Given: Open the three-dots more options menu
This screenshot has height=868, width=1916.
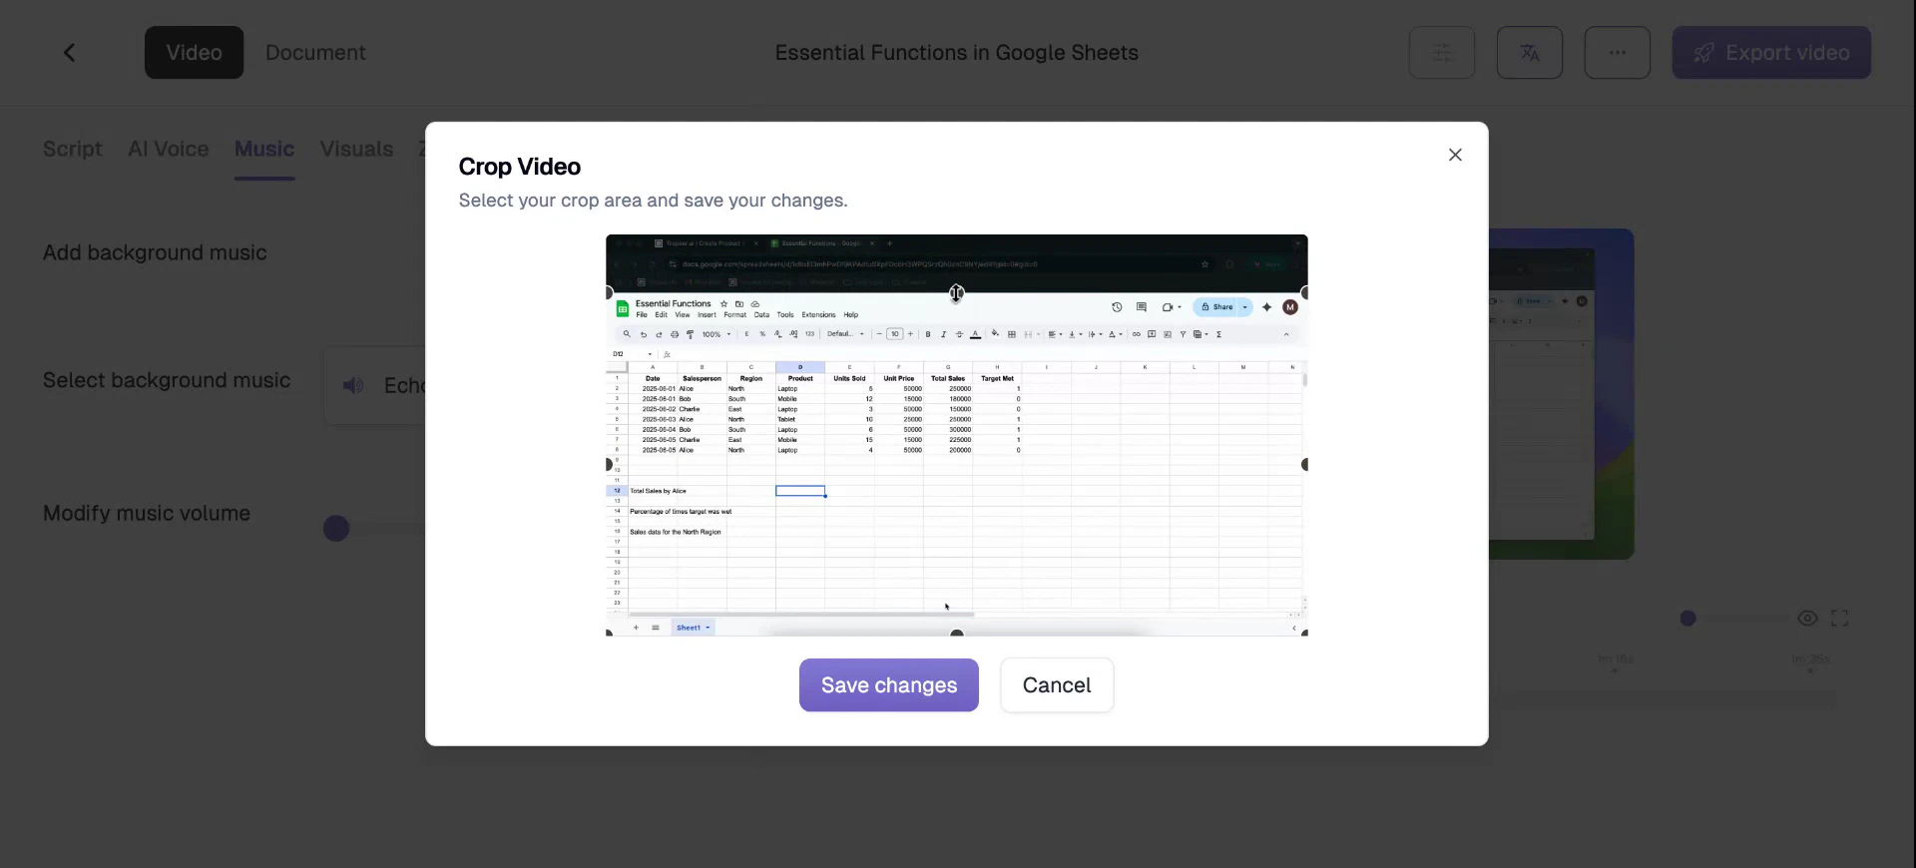Looking at the screenshot, I should [x=1617, y=53].
